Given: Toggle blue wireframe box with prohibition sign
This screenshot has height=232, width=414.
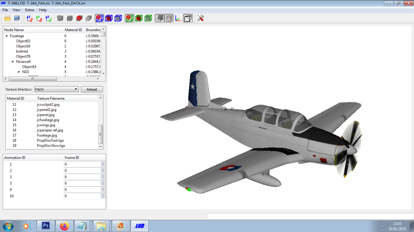Looking at the screenshot, I should [x=99, y=18].
